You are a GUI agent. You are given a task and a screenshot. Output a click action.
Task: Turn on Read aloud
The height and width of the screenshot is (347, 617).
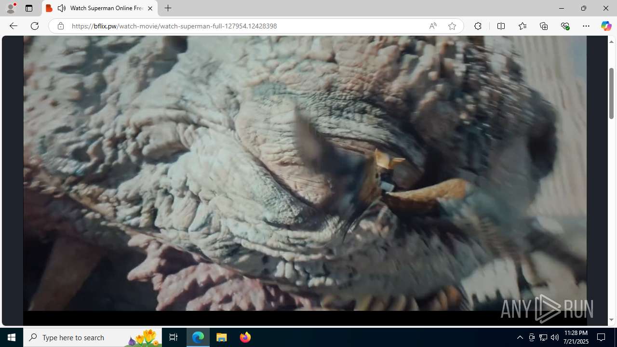pyautogui.click(x=433, y=26)
